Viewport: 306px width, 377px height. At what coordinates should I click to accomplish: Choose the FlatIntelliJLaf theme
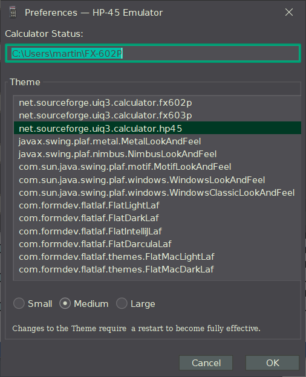[x=157, y=231]
